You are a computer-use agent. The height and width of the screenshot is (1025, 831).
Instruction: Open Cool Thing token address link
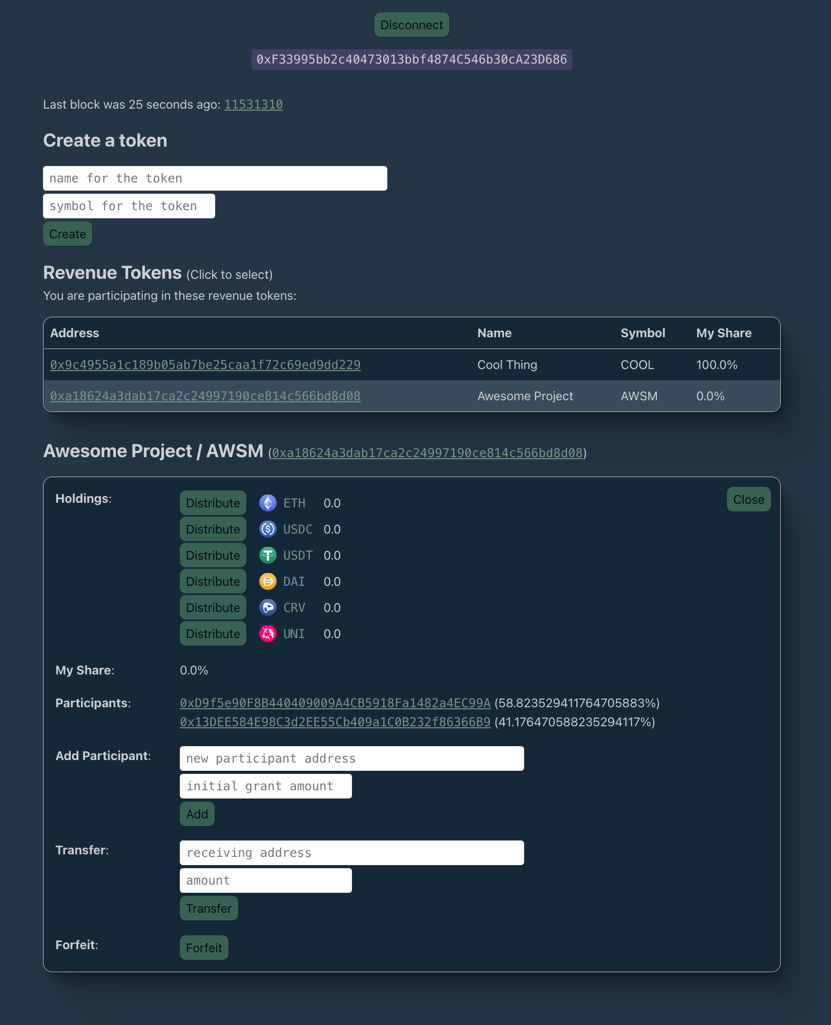(x=205, y=365)
